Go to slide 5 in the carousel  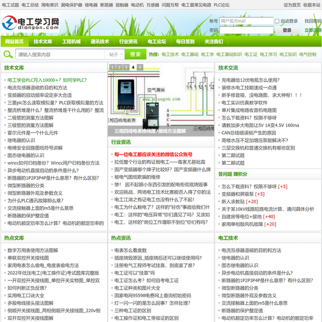pyautogui.click(x=140, y=68)
